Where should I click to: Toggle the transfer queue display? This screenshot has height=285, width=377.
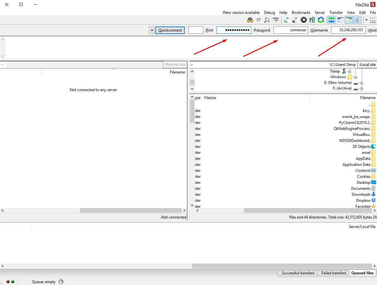(332, 20)
